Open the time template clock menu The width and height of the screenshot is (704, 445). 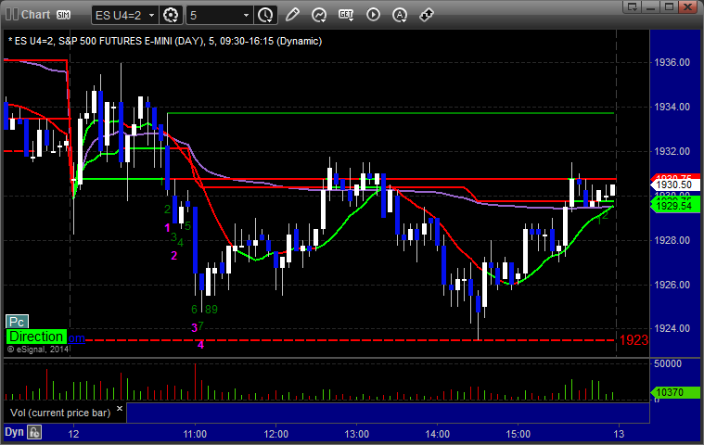pos(265,15)
